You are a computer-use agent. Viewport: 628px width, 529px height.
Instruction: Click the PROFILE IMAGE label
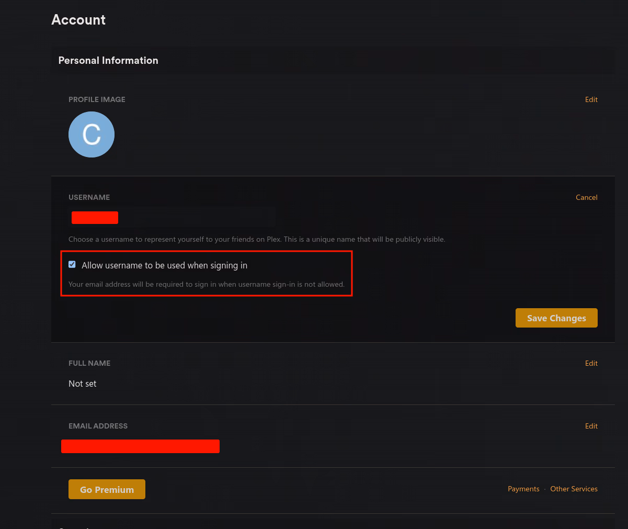pyautogui.click(x=97, y=99)
